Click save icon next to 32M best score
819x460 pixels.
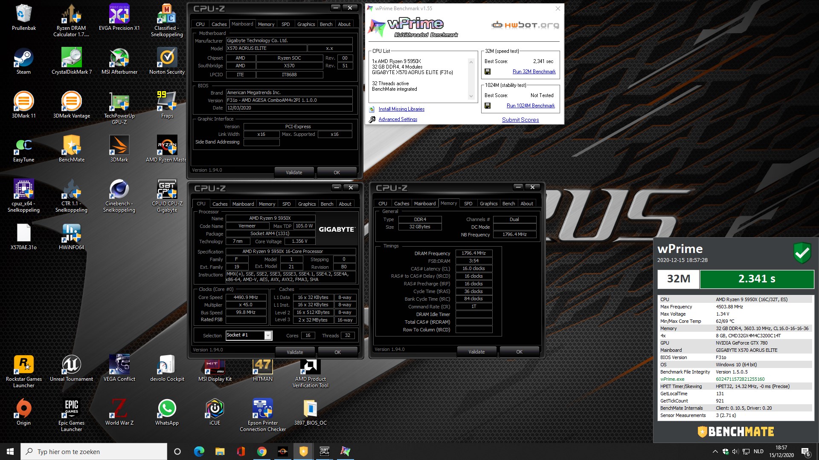pyautogui.click(x=488, y=72)
